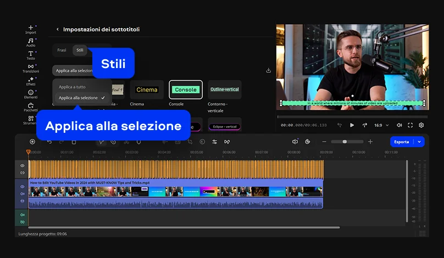The height and width of the screenshot is (258, 444).
Task: Go back from Impostazioni dei sottotitoli
Action: pos(58,30)
